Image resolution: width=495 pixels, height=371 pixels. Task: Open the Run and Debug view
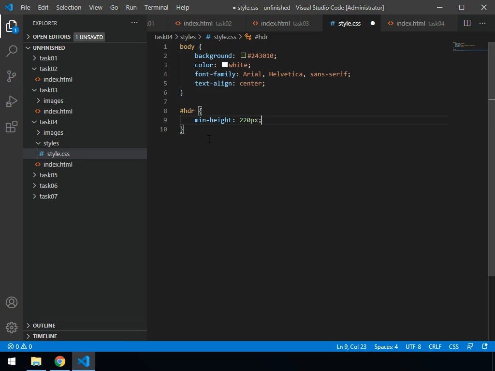[12, 101]
